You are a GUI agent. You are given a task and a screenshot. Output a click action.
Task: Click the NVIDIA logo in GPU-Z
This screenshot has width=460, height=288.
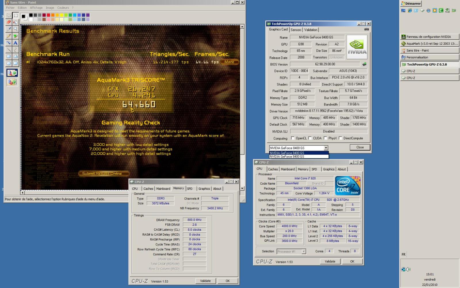point(357,47)
